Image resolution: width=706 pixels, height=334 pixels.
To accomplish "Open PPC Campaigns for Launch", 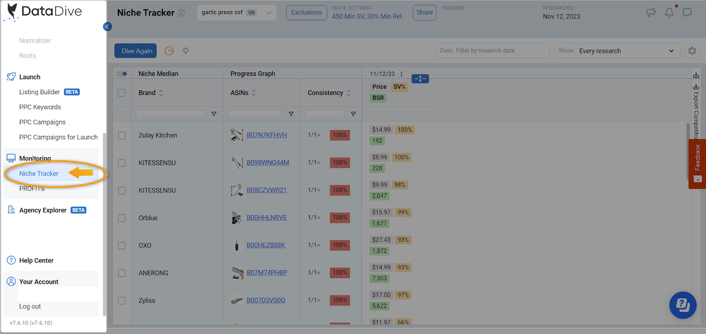I will click(x=58, y=137).
